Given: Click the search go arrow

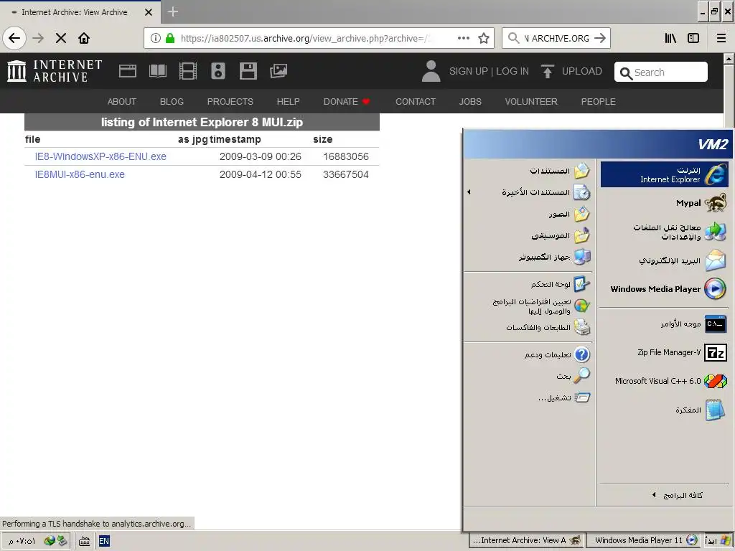Looking at the screenshot, I should point(600,38).
